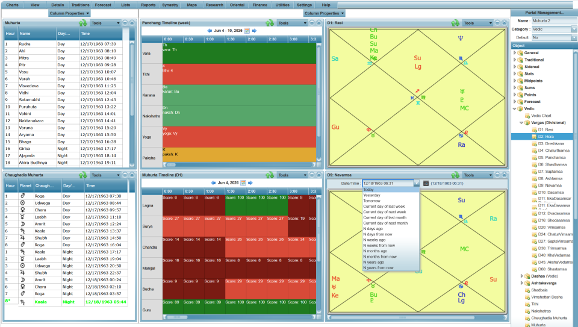The image size is (578, 327).
Task: Click the Muhurta Timeline (D1) refresh arrows
Action: tap(270, 175)
